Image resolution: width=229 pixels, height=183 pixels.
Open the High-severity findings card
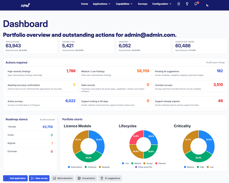coord(41,72)
